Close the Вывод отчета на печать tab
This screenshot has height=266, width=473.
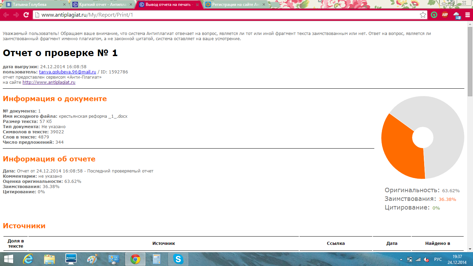tap(197, 5)
